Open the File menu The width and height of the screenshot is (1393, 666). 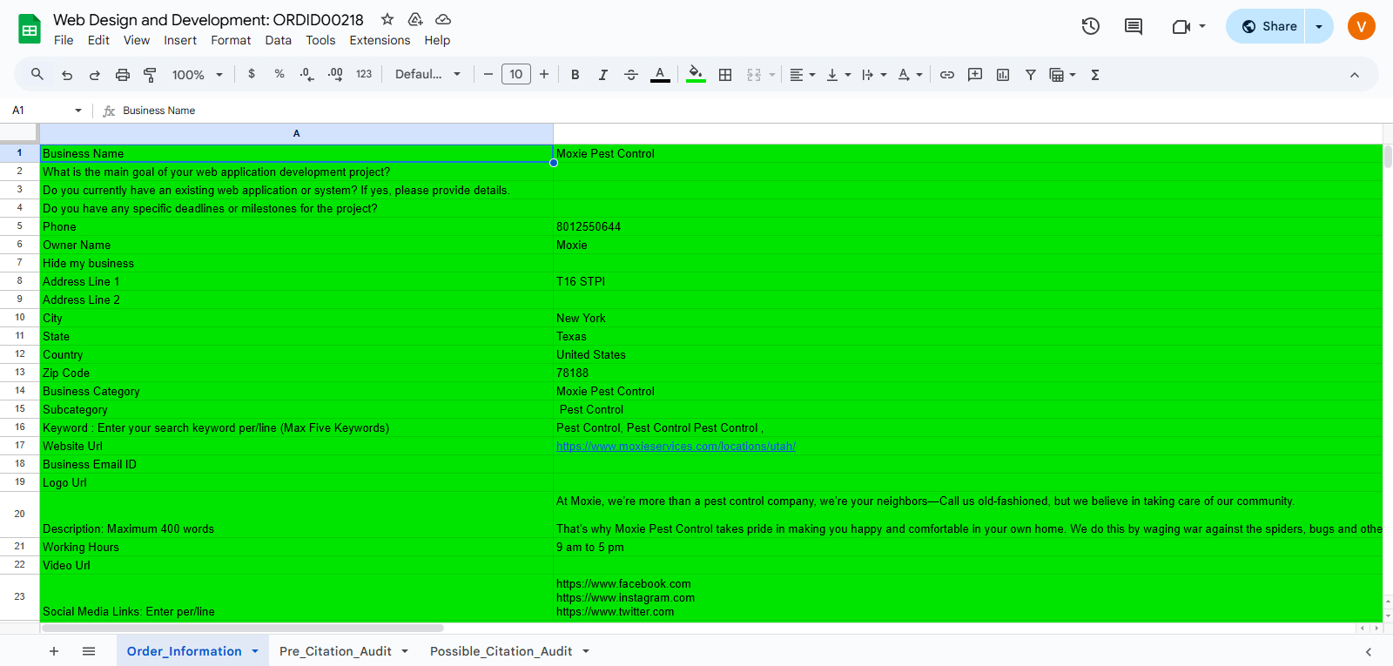pos(64,40)
